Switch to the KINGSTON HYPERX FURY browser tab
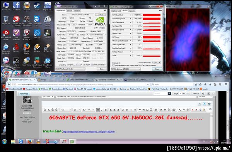The image size is (232, 152). (79, 79)
